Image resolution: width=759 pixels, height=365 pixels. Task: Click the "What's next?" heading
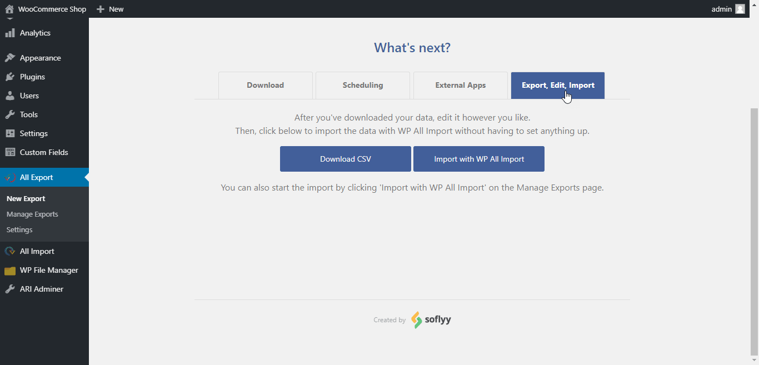tap(412, 48)
